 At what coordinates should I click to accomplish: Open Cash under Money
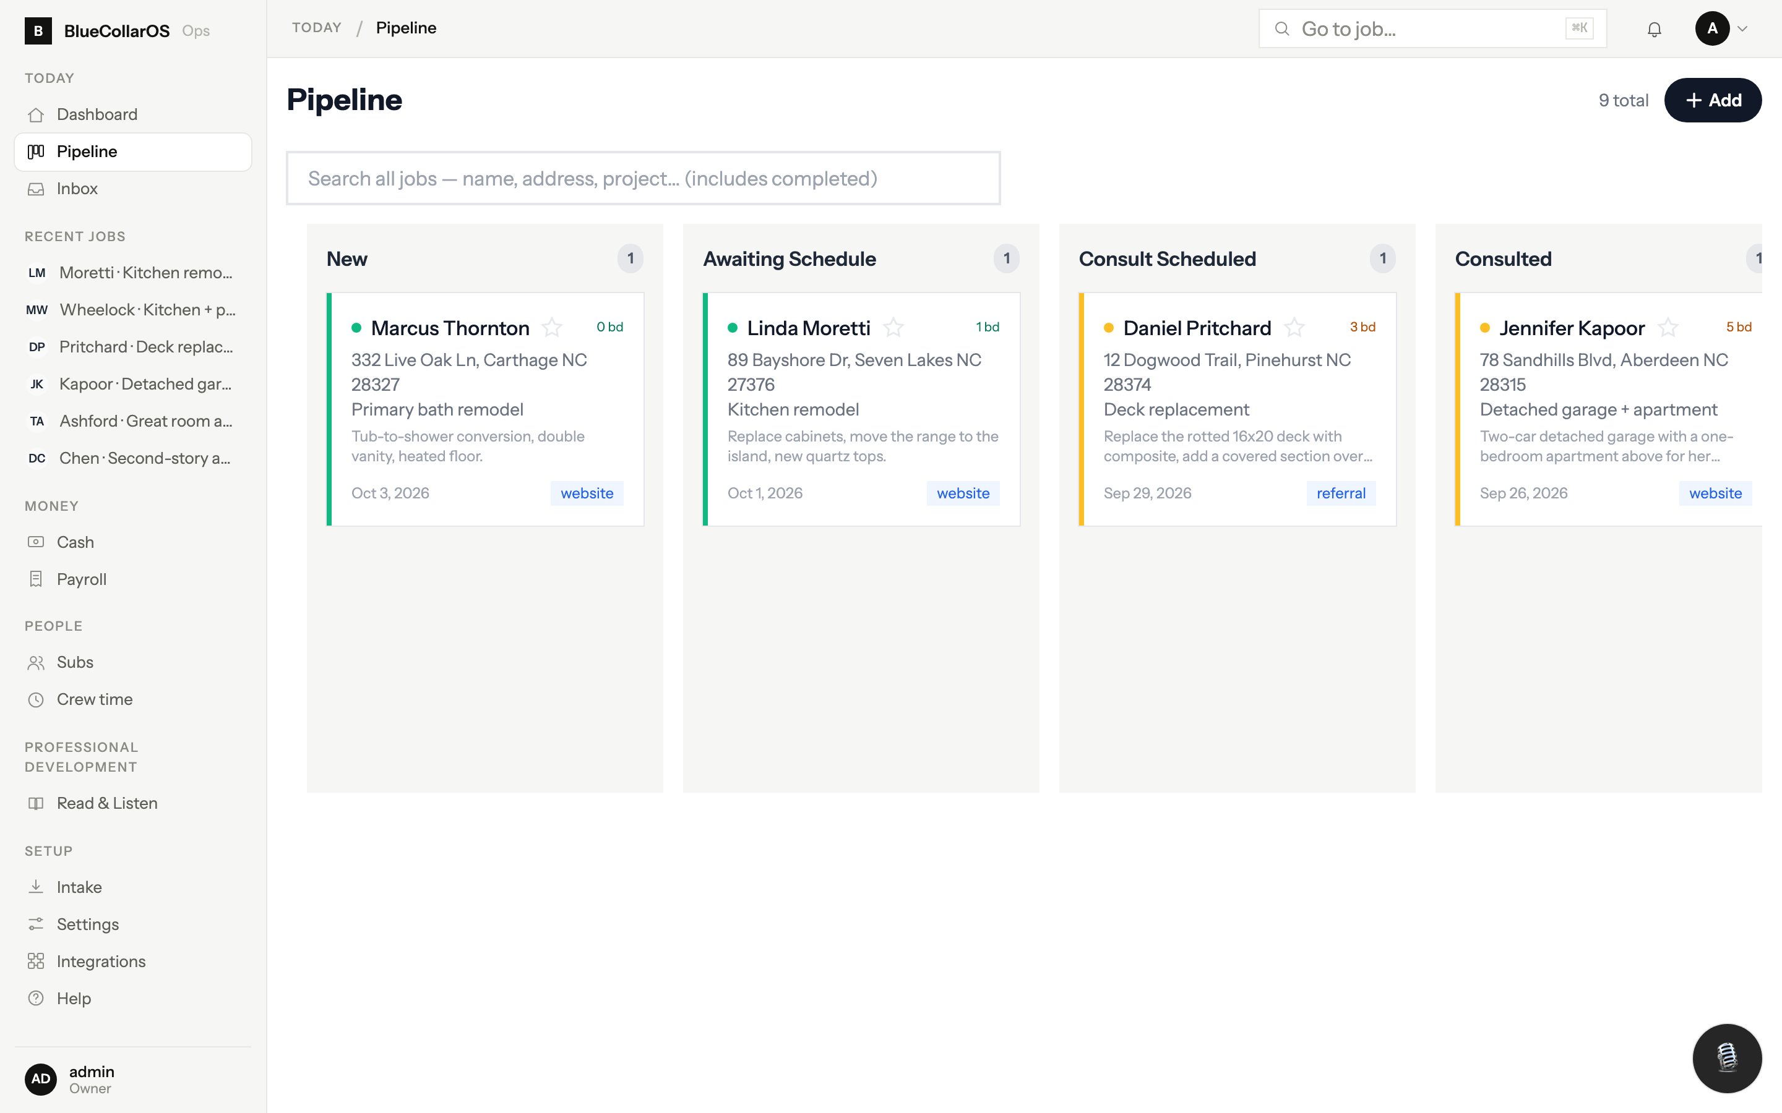(132, 542)
